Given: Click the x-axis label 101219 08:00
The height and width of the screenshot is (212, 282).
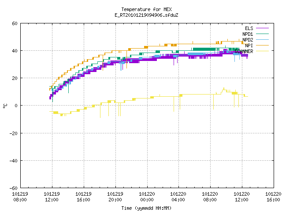Looking at the screenshot, I should point(20,197).
